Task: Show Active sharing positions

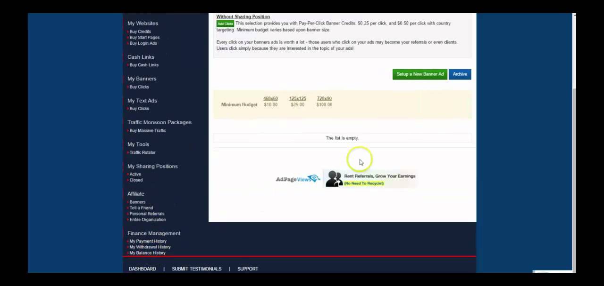Action: pyautogui.click(x=135, y=174)
